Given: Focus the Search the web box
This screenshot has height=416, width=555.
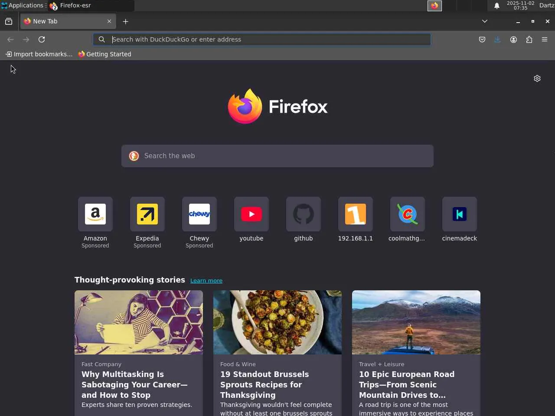Looking at the screenshot, I should 277,156.
